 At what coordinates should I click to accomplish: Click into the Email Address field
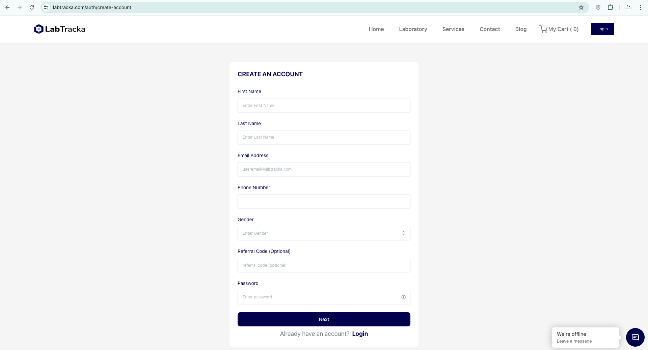tap(324, 169)
